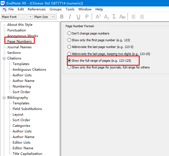This screenshot has width=169, height=156.
Task: Open Author Lists under Citations
Action: pos(22,75)
